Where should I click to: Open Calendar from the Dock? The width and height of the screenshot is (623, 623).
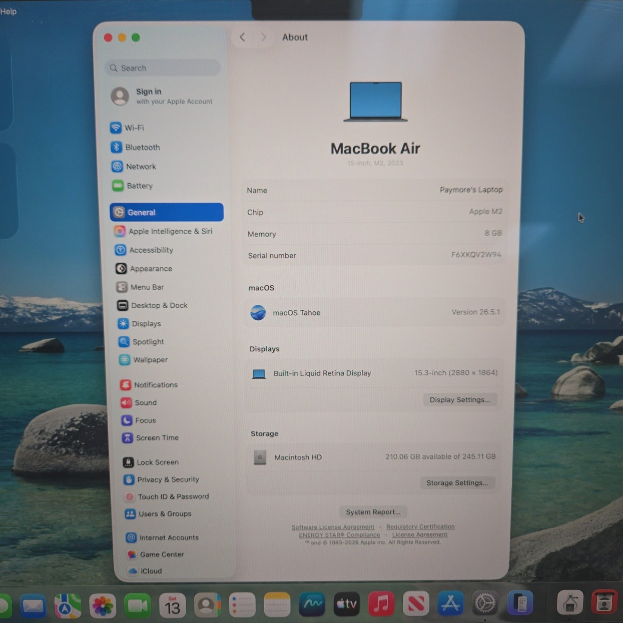point(172,606)
